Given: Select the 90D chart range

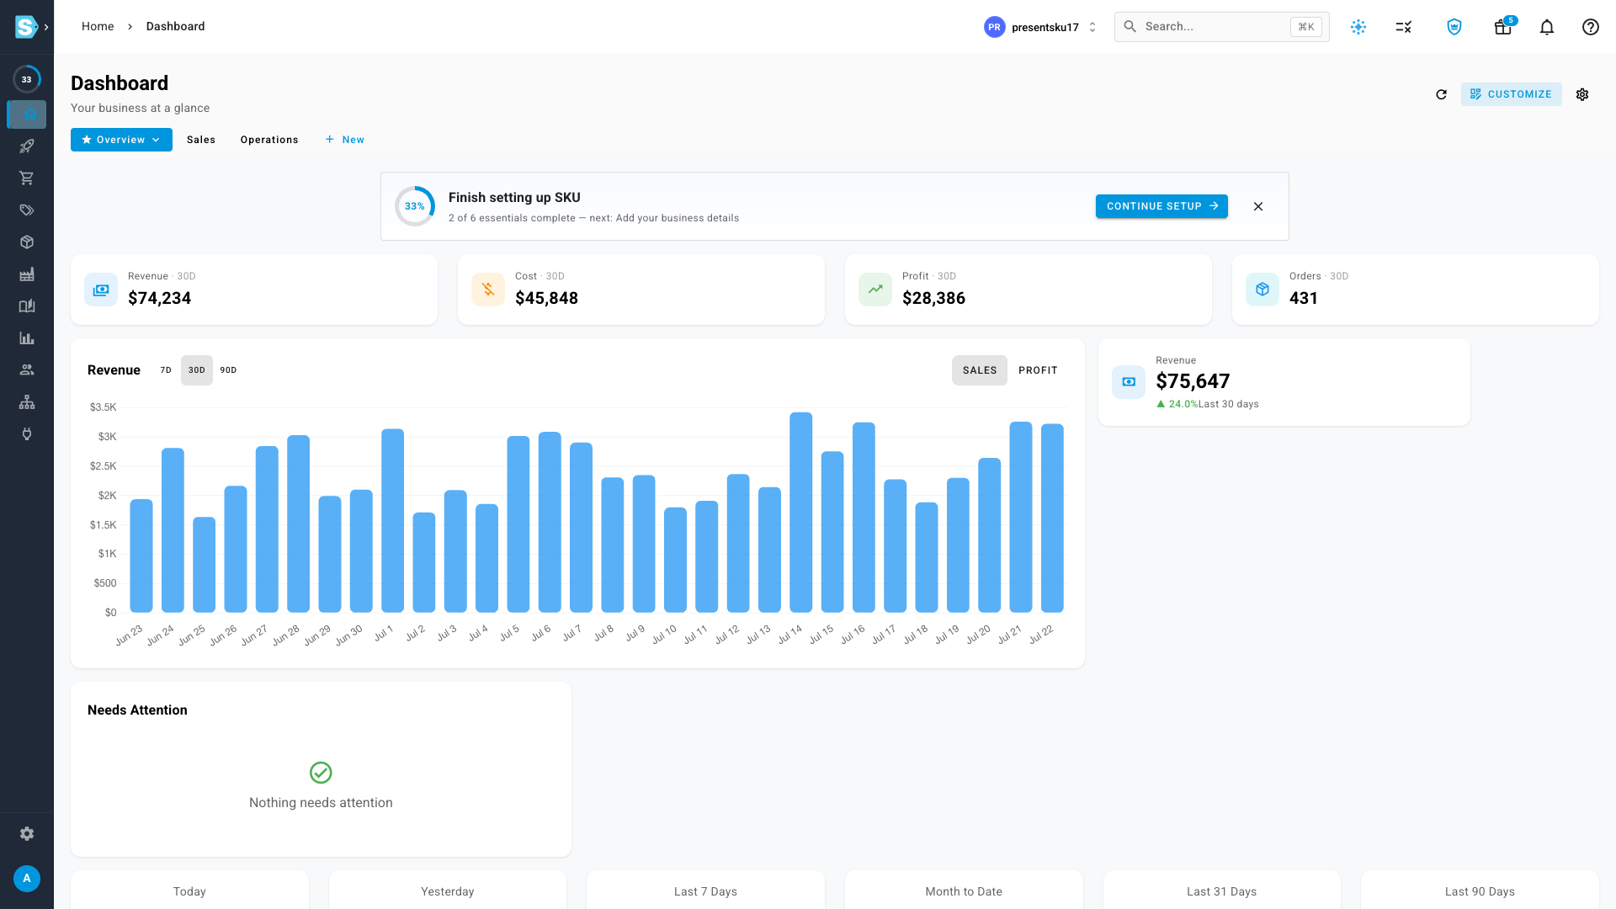Looking at the screenshot, I should 229,370.
